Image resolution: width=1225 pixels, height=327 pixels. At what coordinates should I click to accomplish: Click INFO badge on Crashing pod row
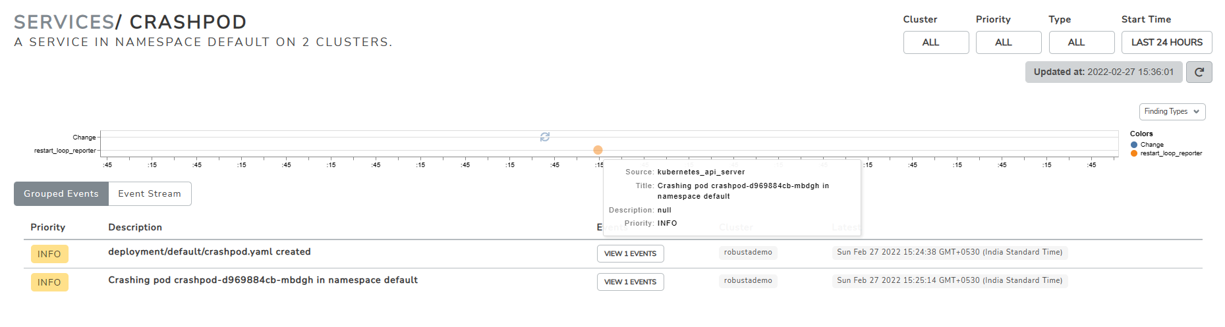coord(49,282)
